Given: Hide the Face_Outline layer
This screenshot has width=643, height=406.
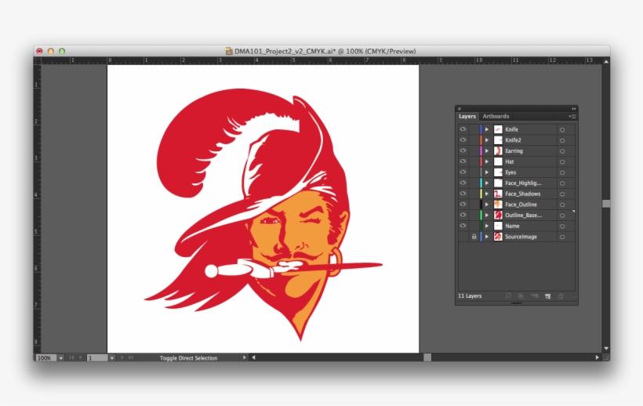Looking at the screenshot, I should pos(463,204).
